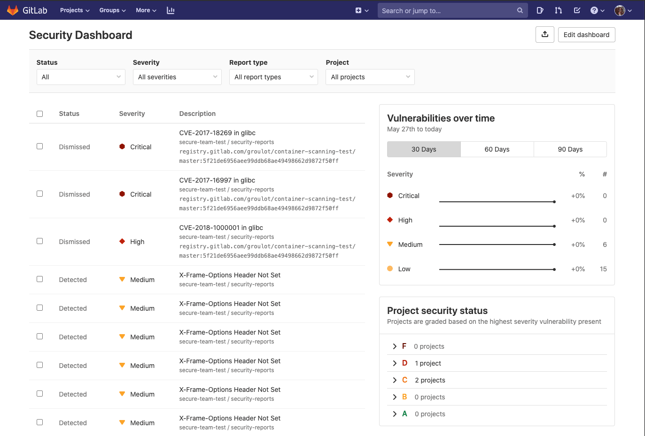The image size is (645, 436).
Task: Open the to-do list icon
Action: pyautogui.click(x=577, y=10)
